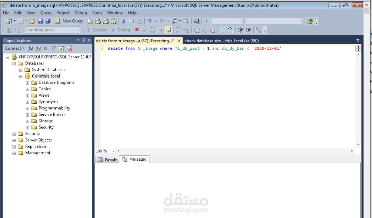Screen dimensions: 372x218
Task: Click the Filter funnel icon in Object Explorer
Action: point(53,49)
